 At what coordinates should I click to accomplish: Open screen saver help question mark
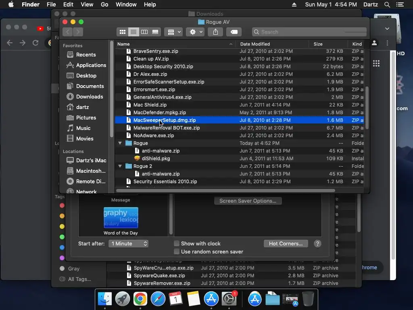tap(317, 243)
